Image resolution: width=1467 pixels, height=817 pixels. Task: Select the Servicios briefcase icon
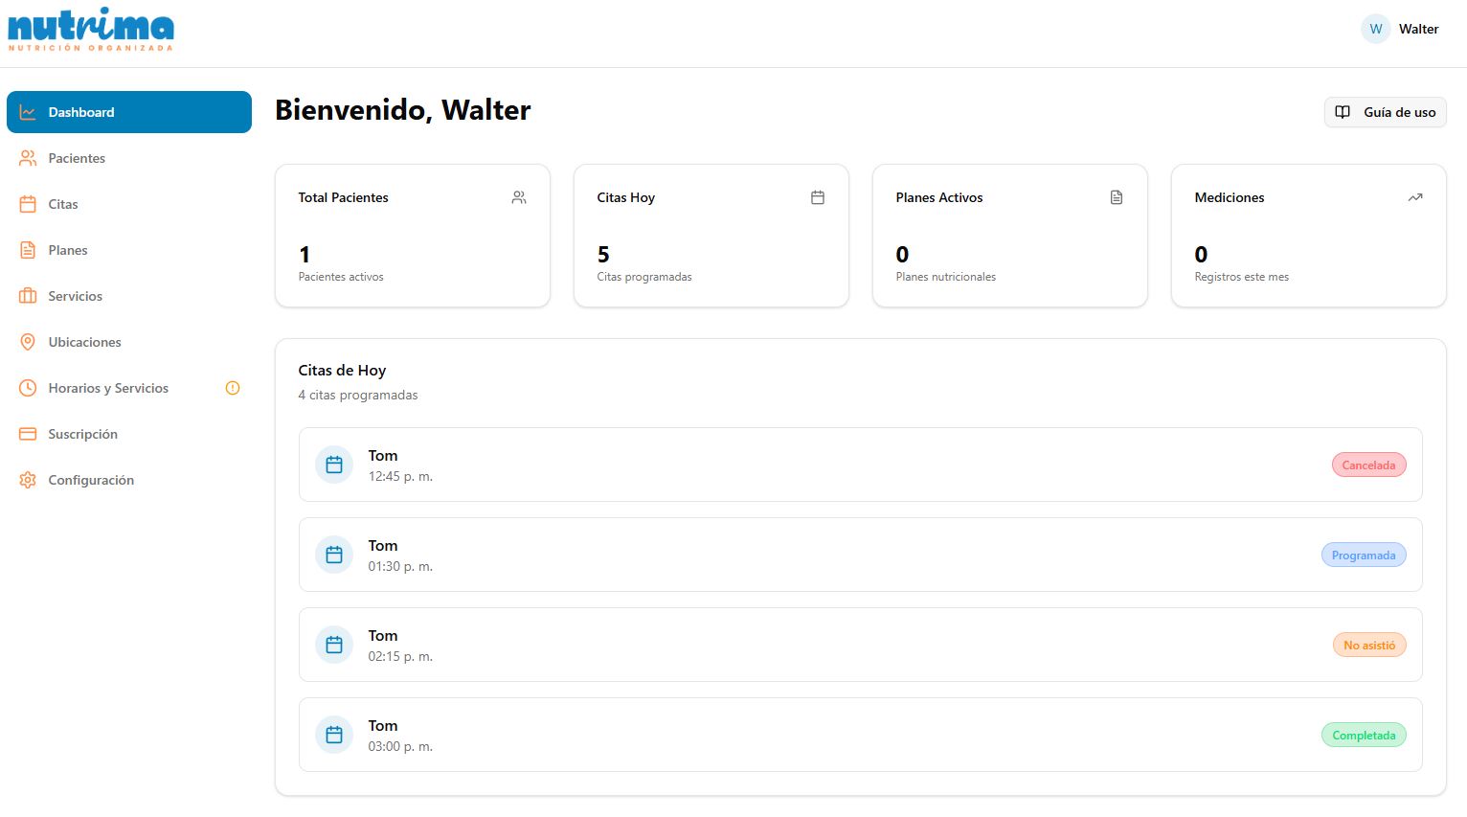[x=27, y=296]
